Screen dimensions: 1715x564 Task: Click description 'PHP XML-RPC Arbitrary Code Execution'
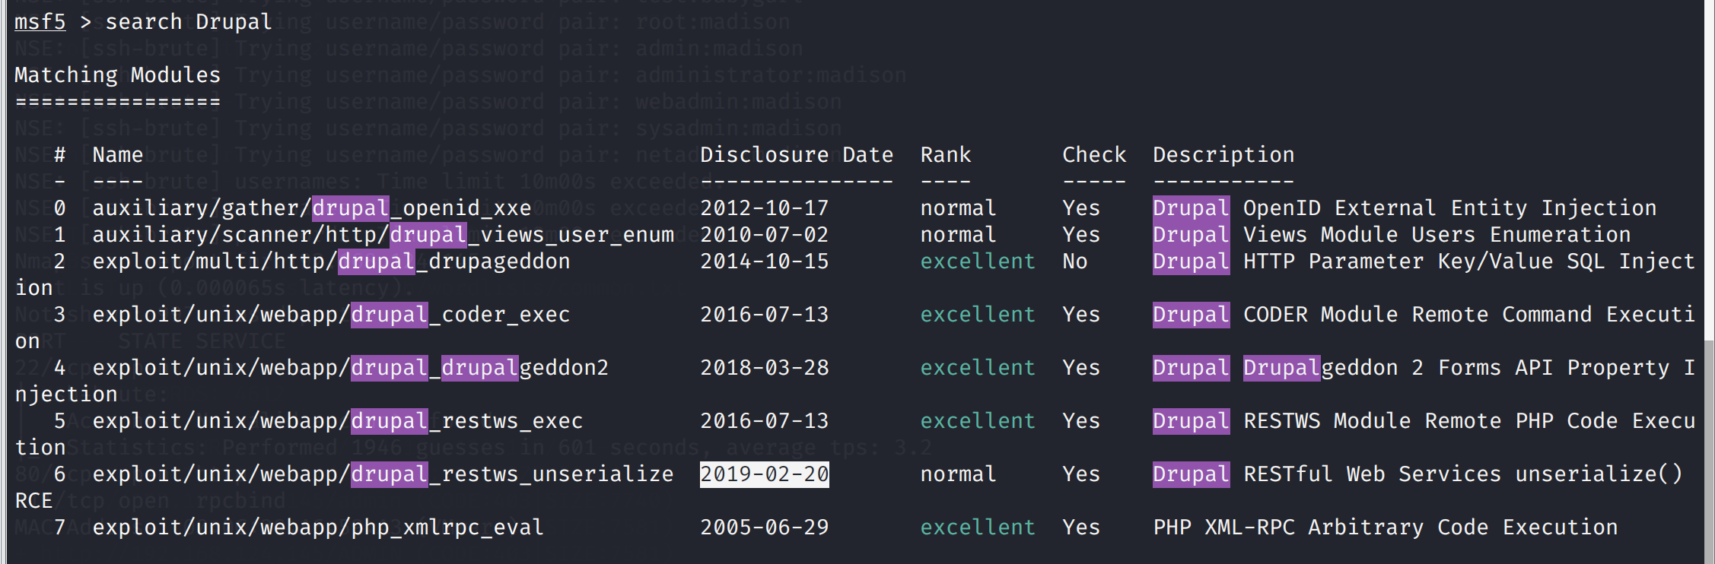(x=1386, y=528)
